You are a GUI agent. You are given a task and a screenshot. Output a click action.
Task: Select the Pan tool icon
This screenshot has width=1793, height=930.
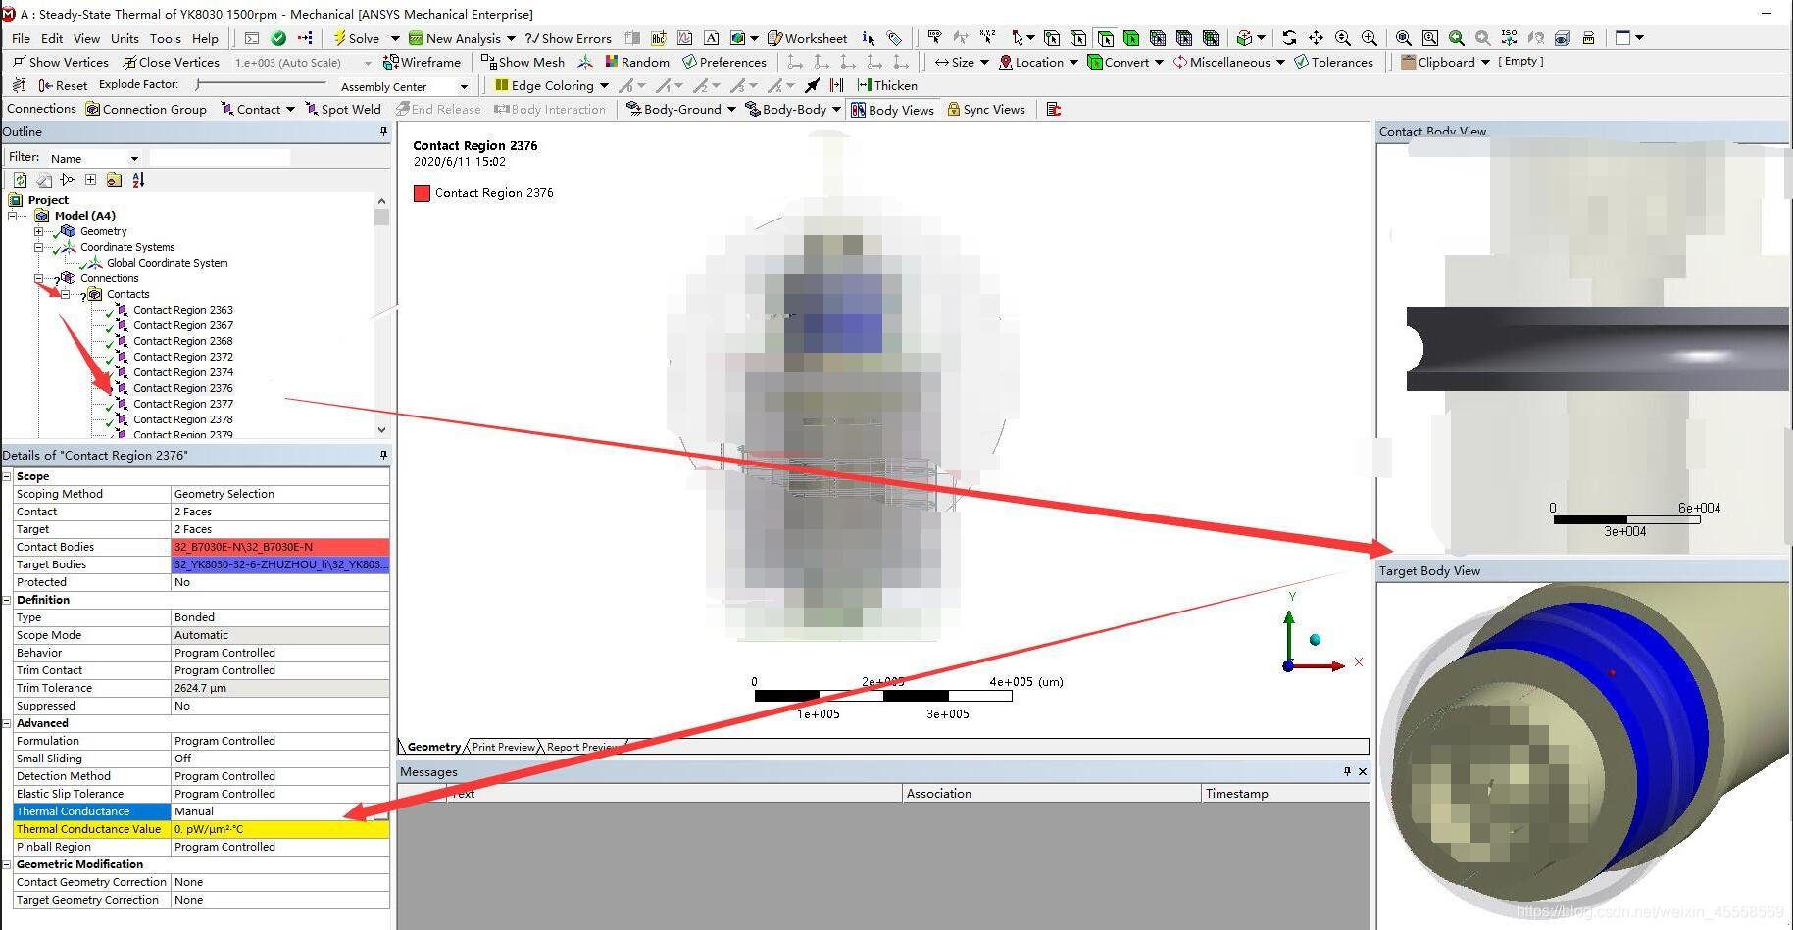pyautogui.click(x=1316, y=38)
